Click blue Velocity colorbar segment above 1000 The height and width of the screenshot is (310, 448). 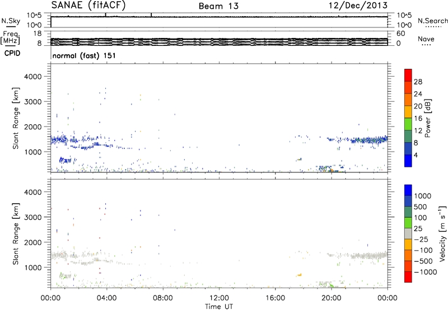408,190
